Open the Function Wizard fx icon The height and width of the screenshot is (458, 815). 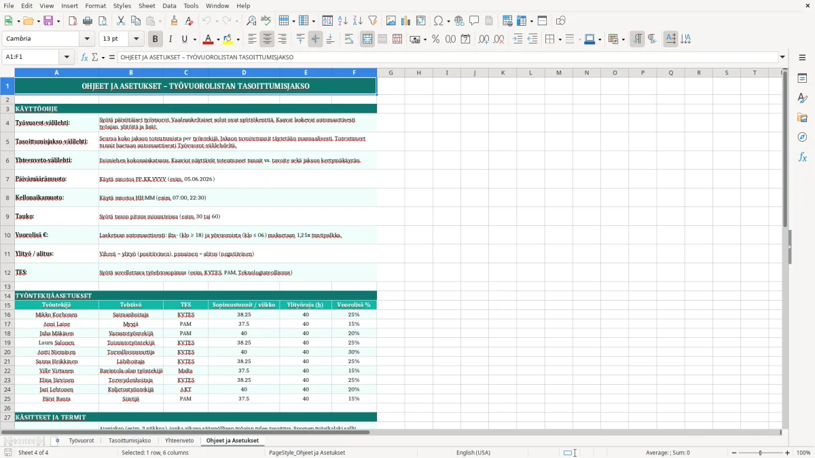tap(85, 57)
